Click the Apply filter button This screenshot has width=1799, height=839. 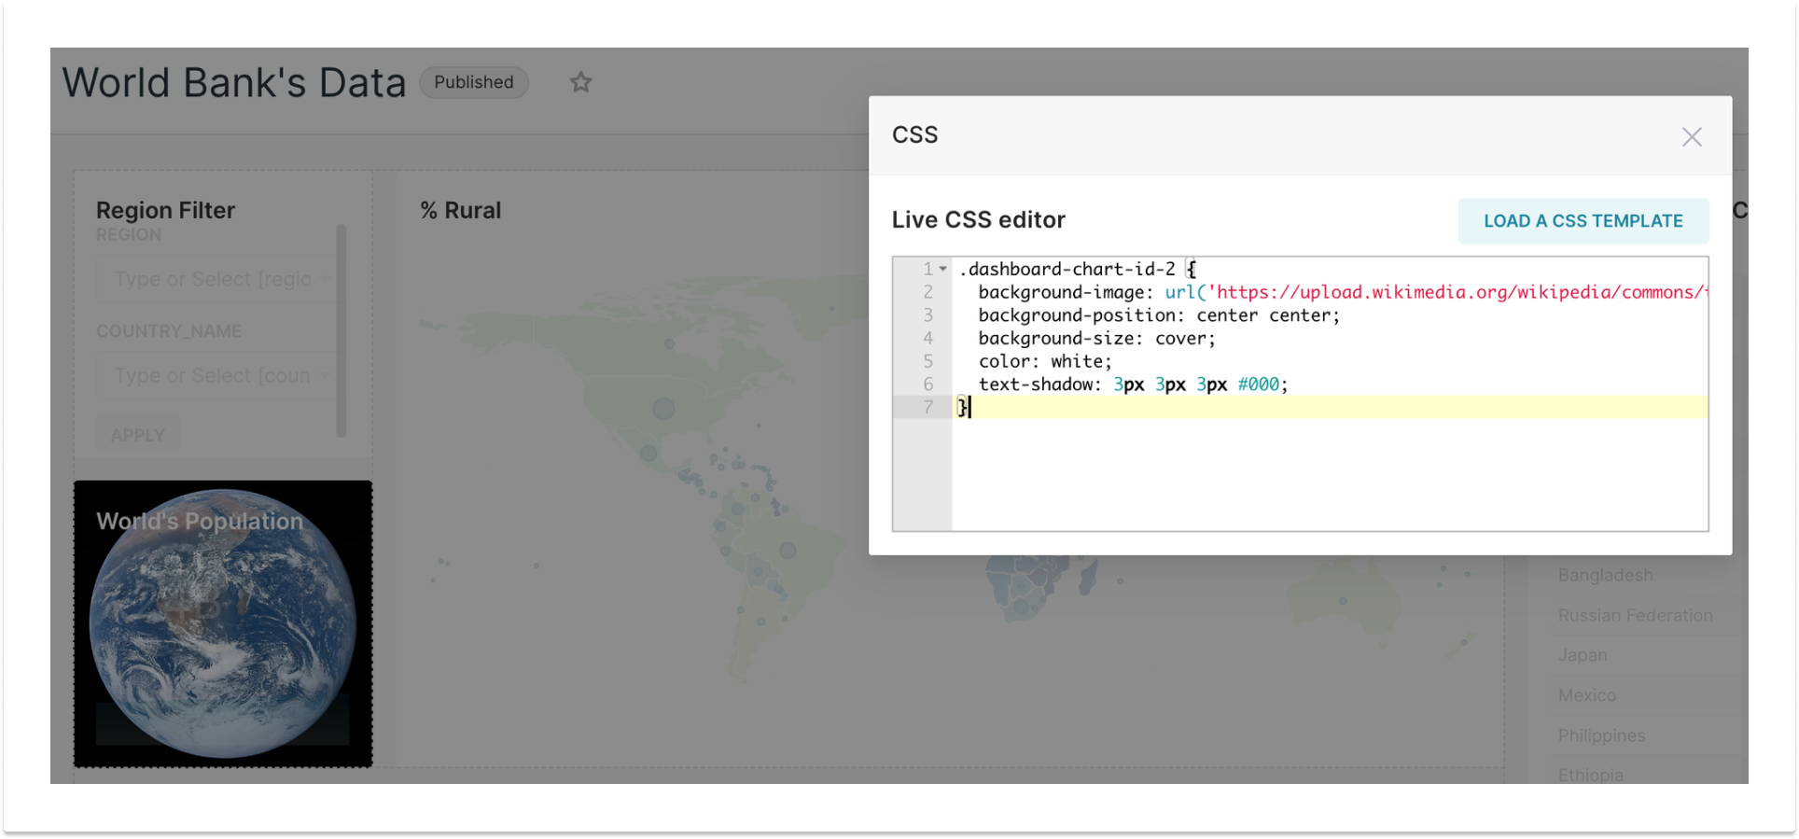138,435
